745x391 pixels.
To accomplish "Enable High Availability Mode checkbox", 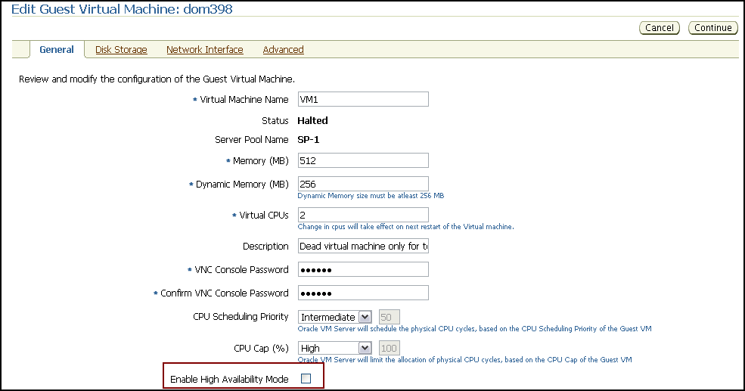I will 306,379.
